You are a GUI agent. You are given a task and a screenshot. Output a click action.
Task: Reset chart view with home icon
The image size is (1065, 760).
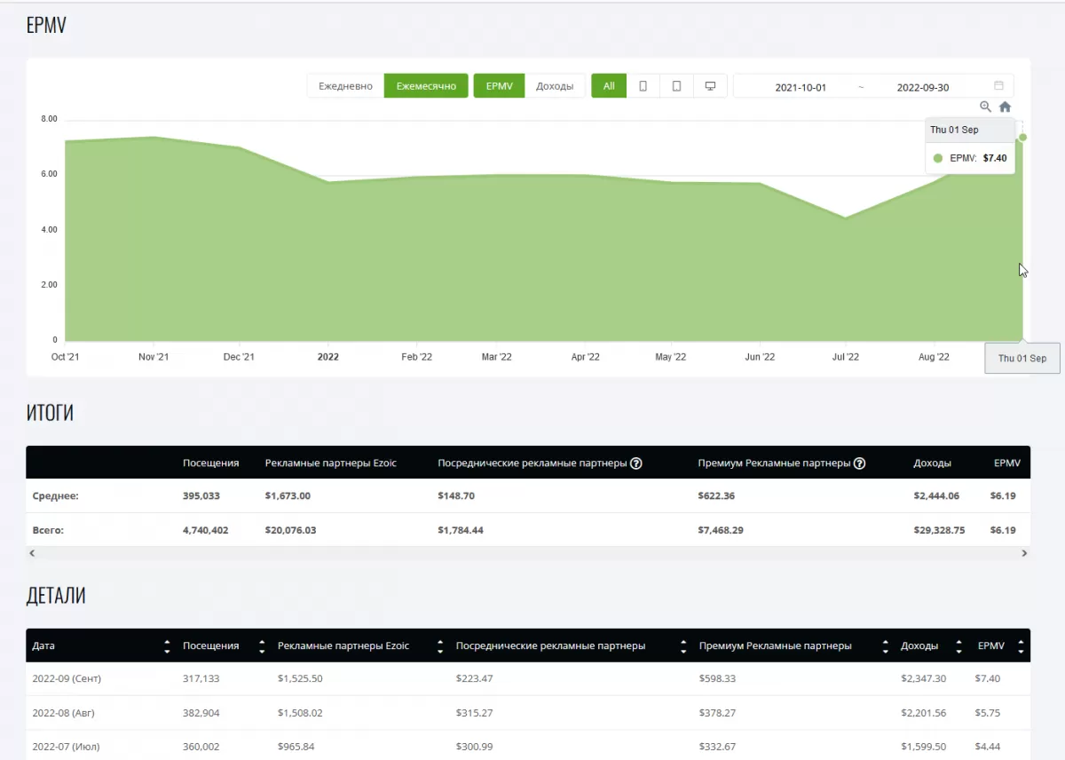(1005, 107)
